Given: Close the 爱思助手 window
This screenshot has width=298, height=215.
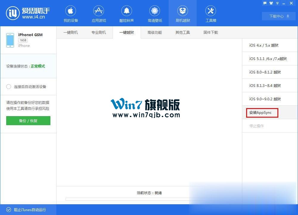Looking at the screenshot, I should click(291, 3).
